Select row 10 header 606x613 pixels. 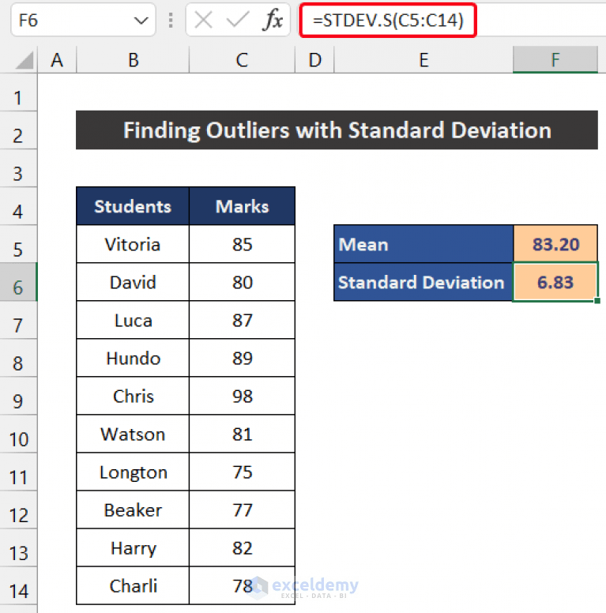pyautogui.click(x=18, y=434)
